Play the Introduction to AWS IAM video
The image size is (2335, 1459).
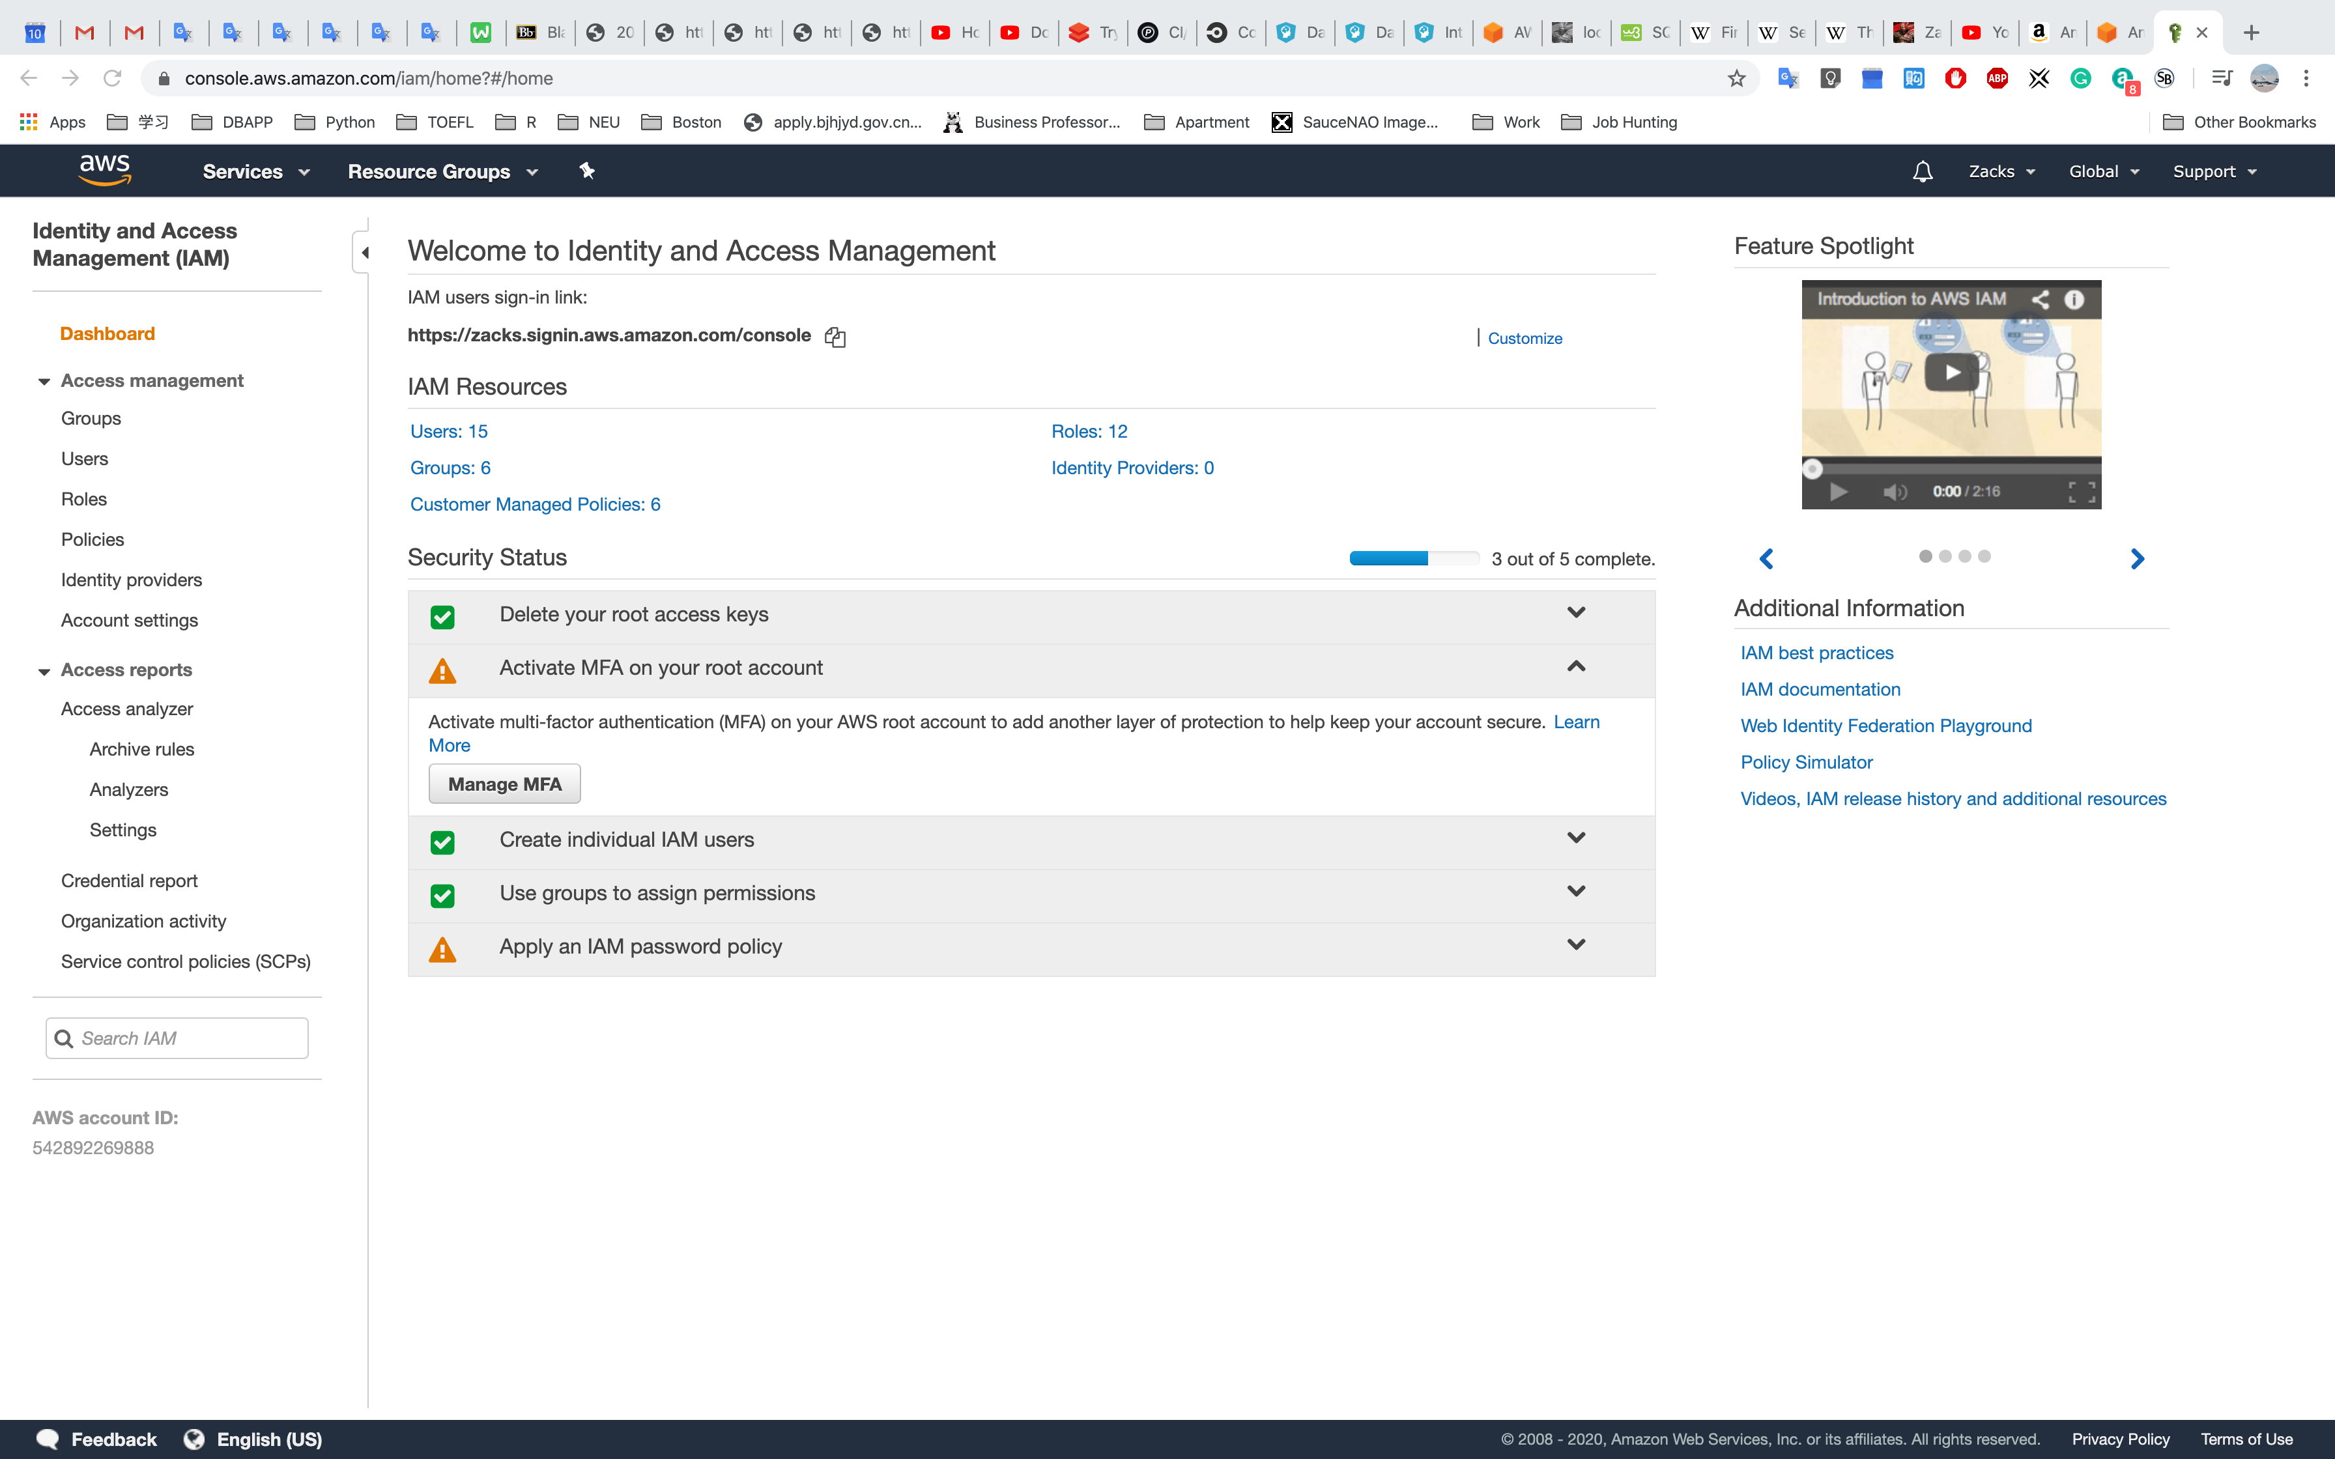pyautogui.click(x=1951, y=373)
